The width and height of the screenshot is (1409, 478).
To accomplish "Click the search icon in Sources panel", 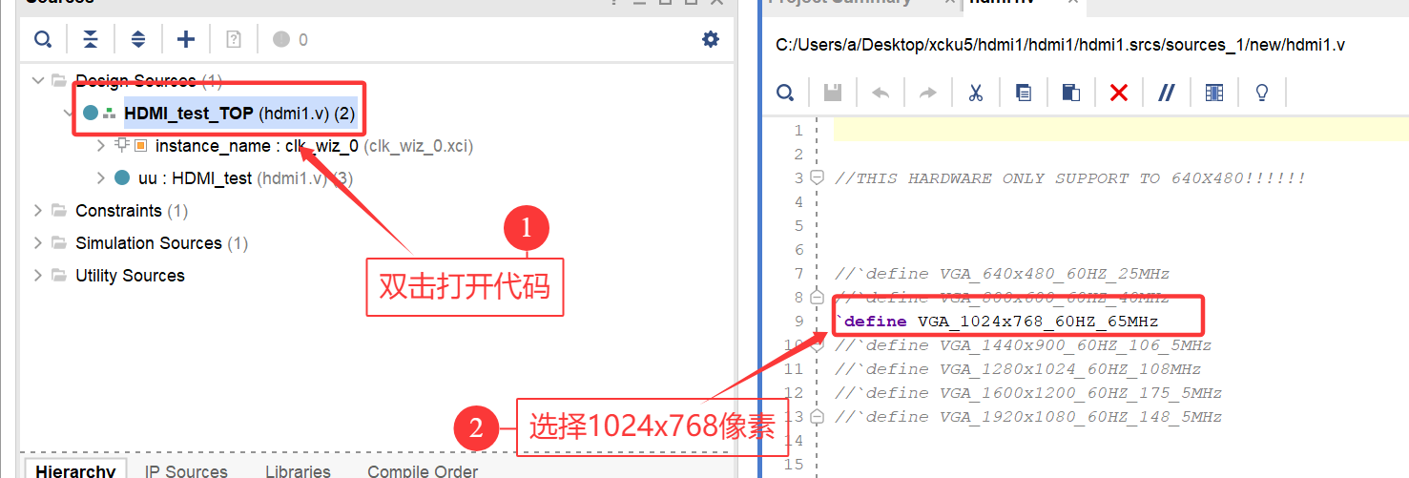I will (x=43, y=39).
